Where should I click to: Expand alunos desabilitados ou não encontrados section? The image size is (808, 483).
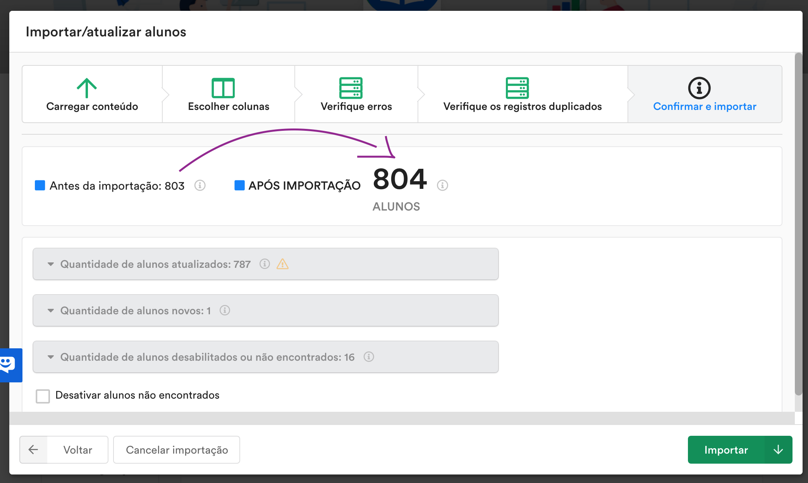[50, 357]
